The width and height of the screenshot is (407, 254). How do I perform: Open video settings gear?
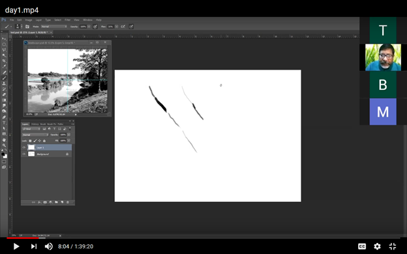[x=377, y=246]
